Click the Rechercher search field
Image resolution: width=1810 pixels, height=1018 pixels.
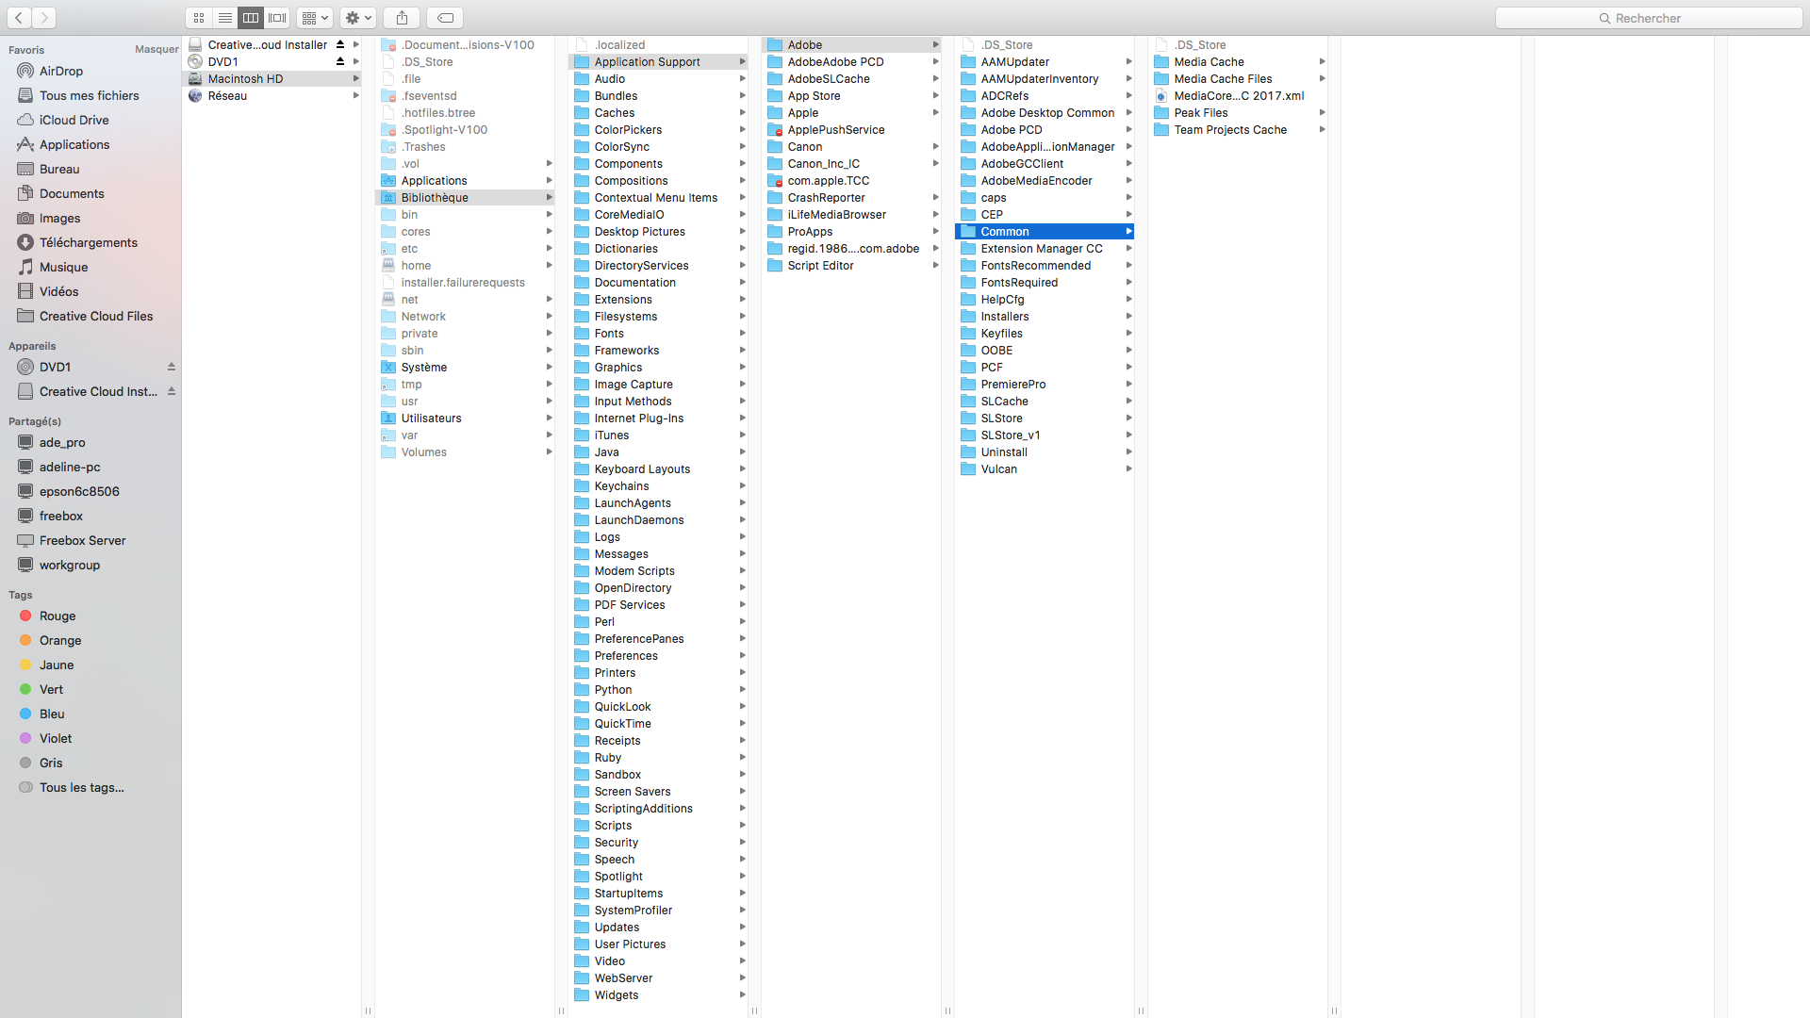[1648, 17]
